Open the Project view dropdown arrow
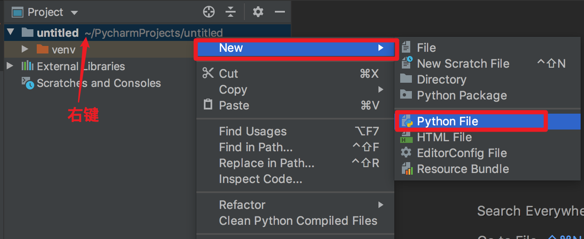The height and width of the screenshot is (239, 584). coord(74,13)
